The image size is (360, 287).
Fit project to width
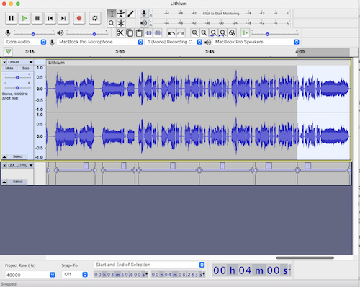pos(222,32)
